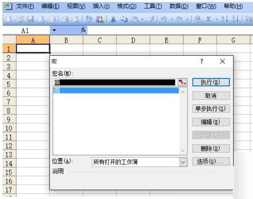253x199 pixels.
Task: Click the Excel document icon beside the 文件 menu
Action: point(8,6)
